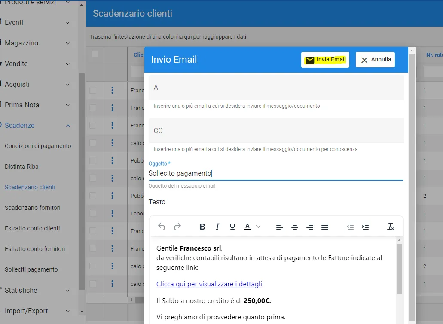
Task: Open Solleciti pagamento in sidebar
Action: point(31,269)
